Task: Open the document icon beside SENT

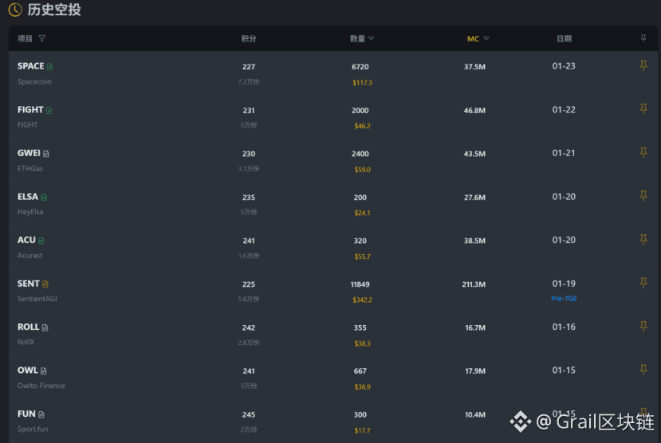Action: click(x=45, y=284)
